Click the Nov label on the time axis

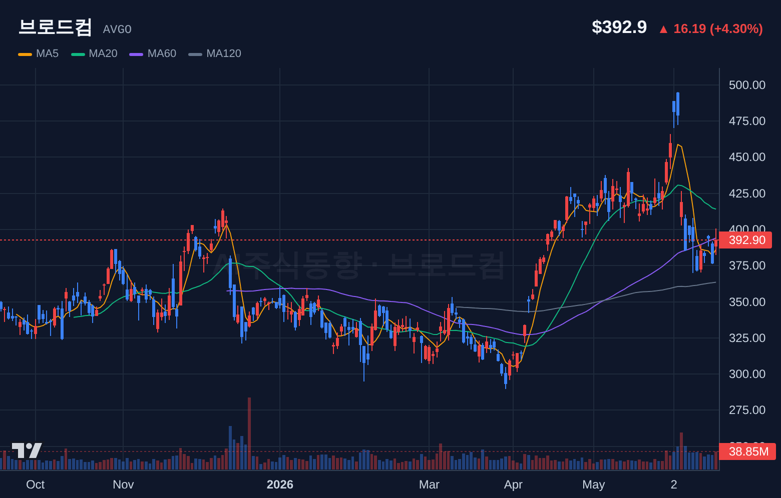coord(123,484)
